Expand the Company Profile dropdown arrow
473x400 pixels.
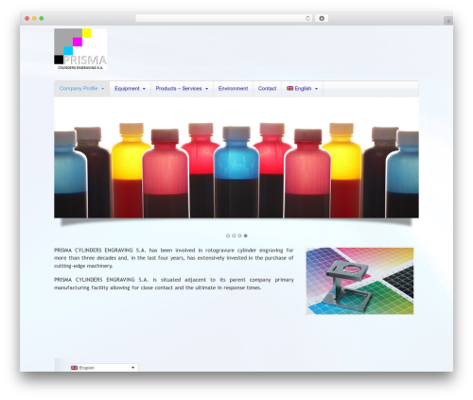tap(103, 89)
